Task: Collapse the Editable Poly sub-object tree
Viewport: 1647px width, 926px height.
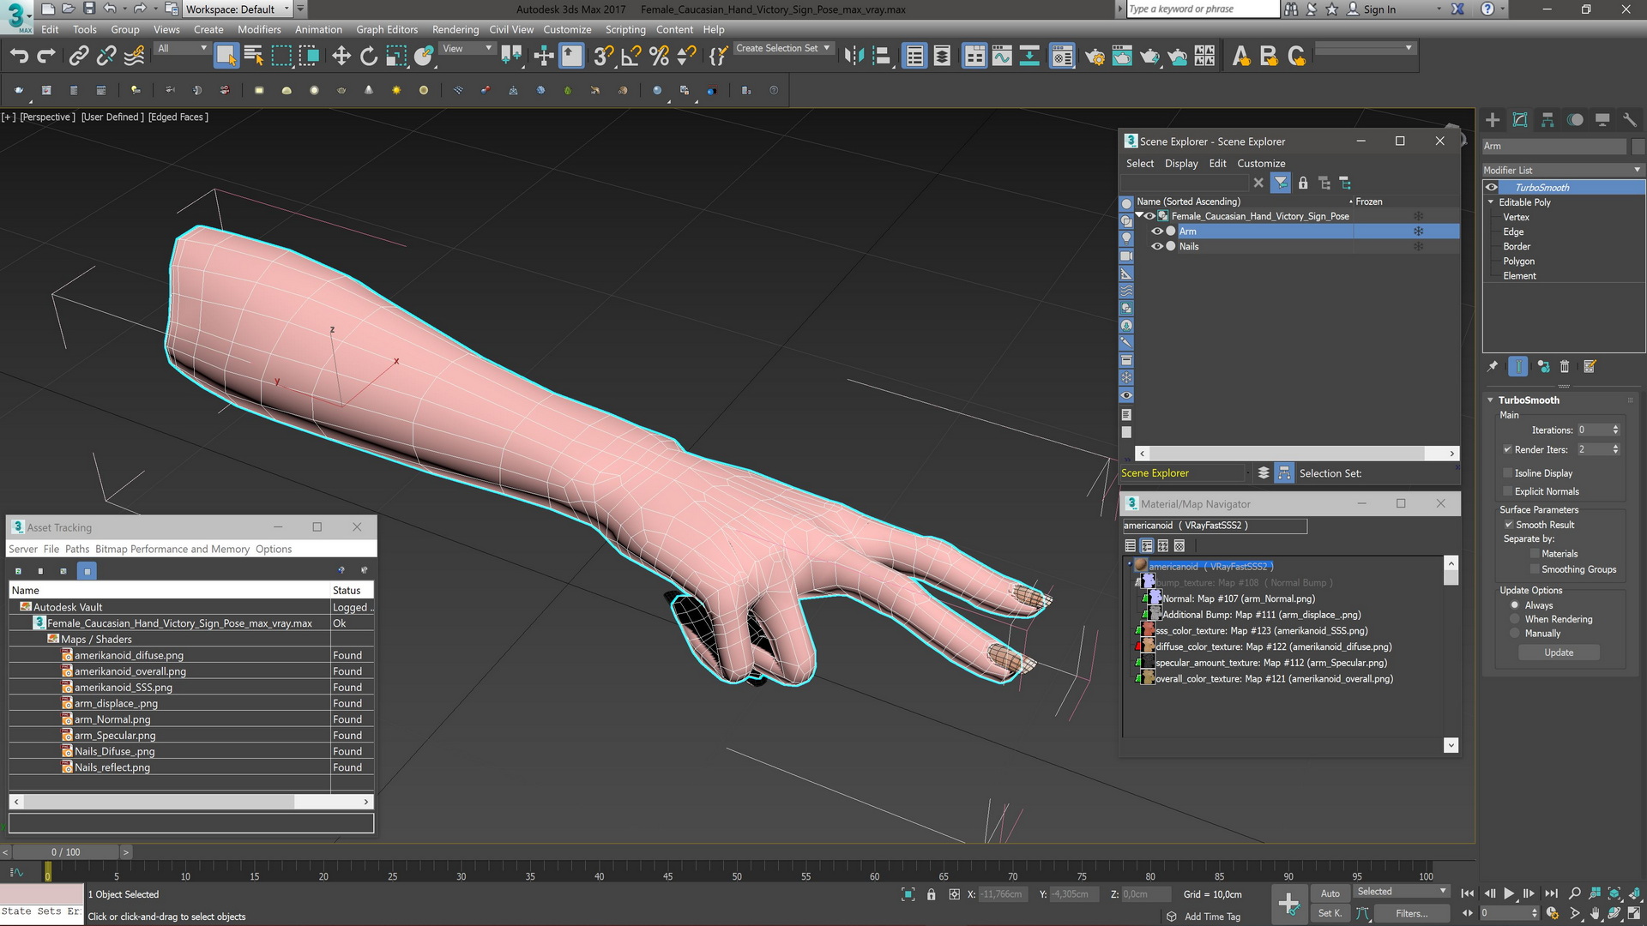Action: 1491,202
